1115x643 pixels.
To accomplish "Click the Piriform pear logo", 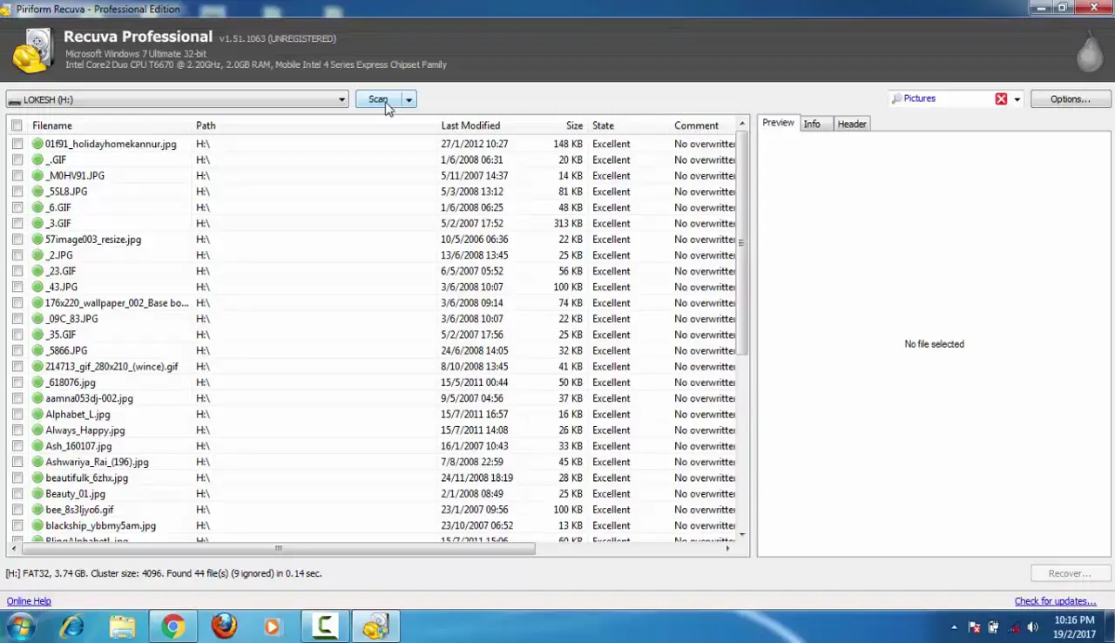I will click(1089, 51).
